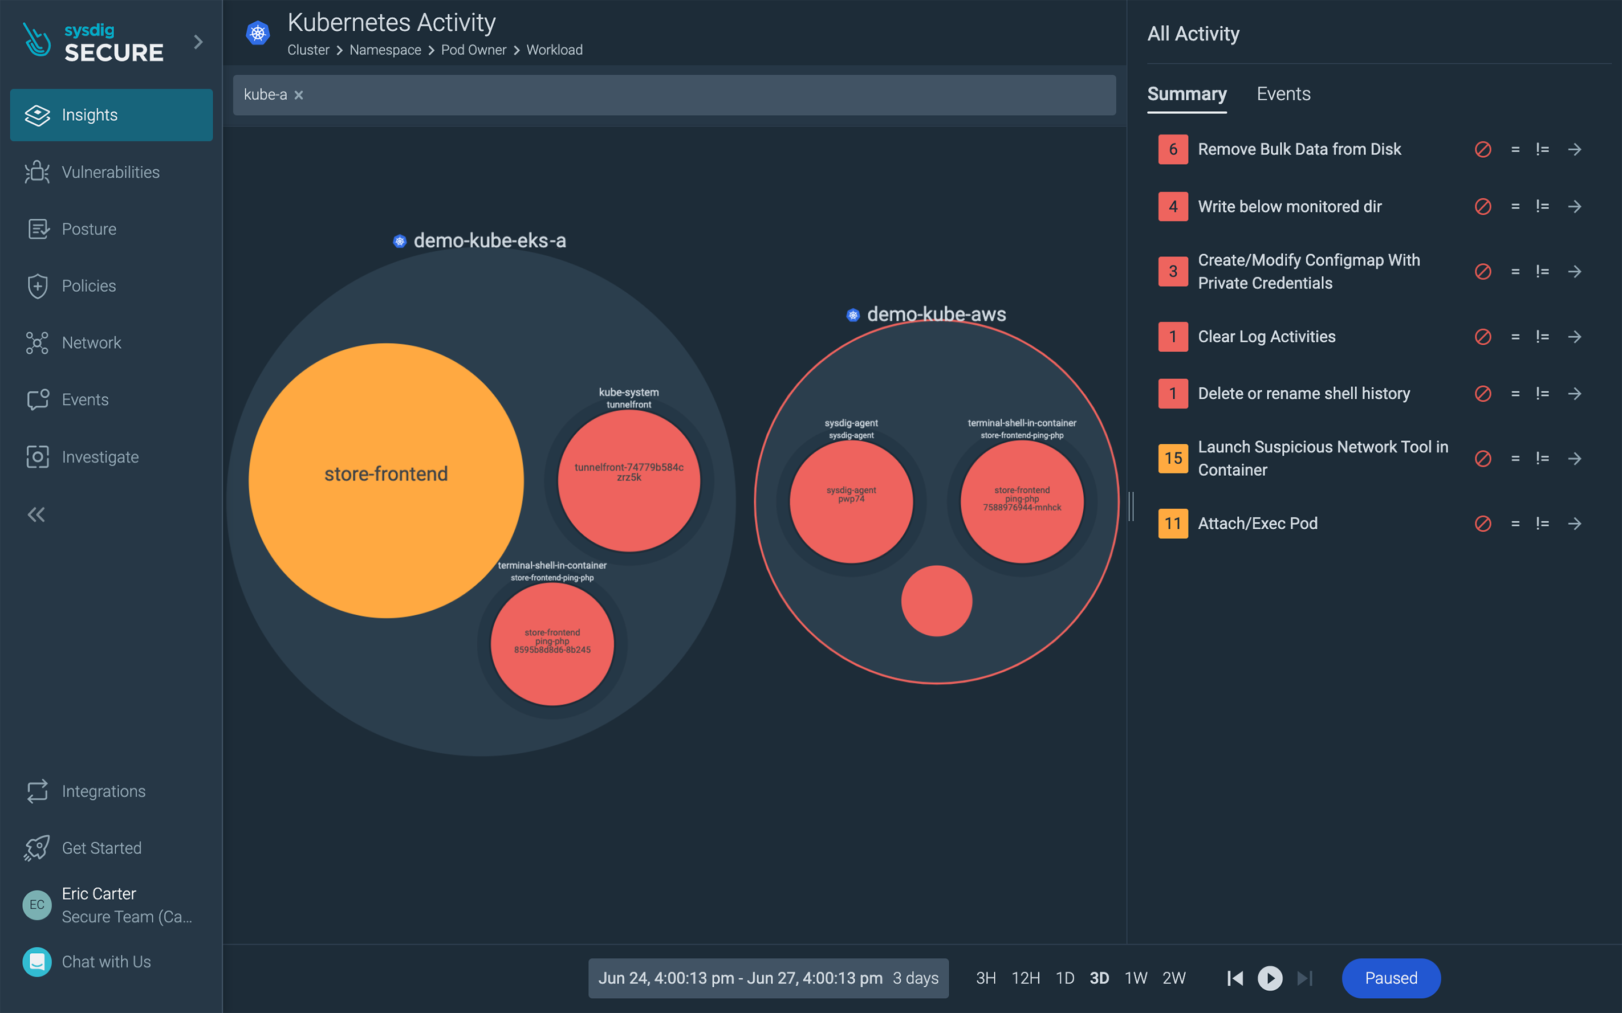
Task: Open arrow for Delete or rename shell history
Action: click(x=1575, y=393)
